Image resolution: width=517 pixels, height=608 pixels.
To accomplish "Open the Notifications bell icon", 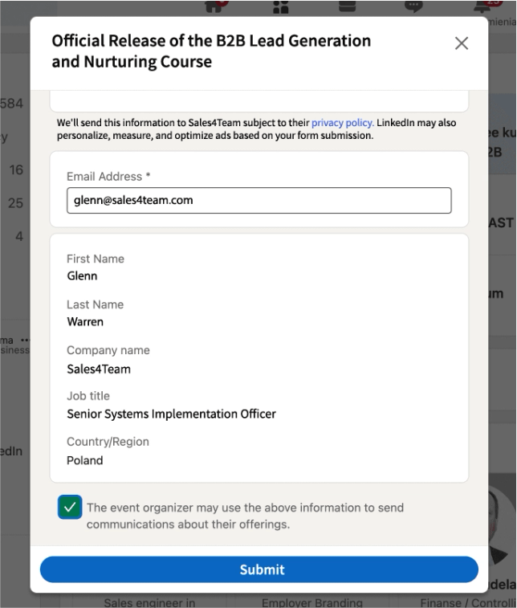I will (482, 6).
